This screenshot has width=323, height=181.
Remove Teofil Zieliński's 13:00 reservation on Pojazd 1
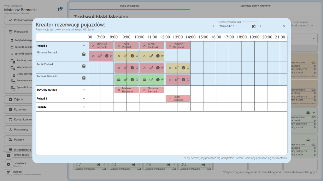(x=170, y=99)
